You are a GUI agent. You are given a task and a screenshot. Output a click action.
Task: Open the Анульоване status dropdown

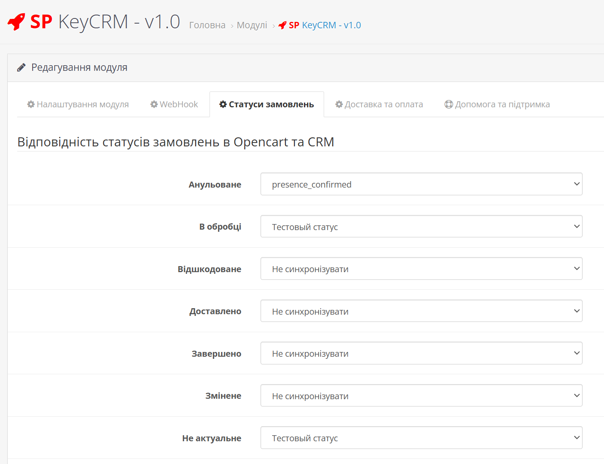click(421, 184)
